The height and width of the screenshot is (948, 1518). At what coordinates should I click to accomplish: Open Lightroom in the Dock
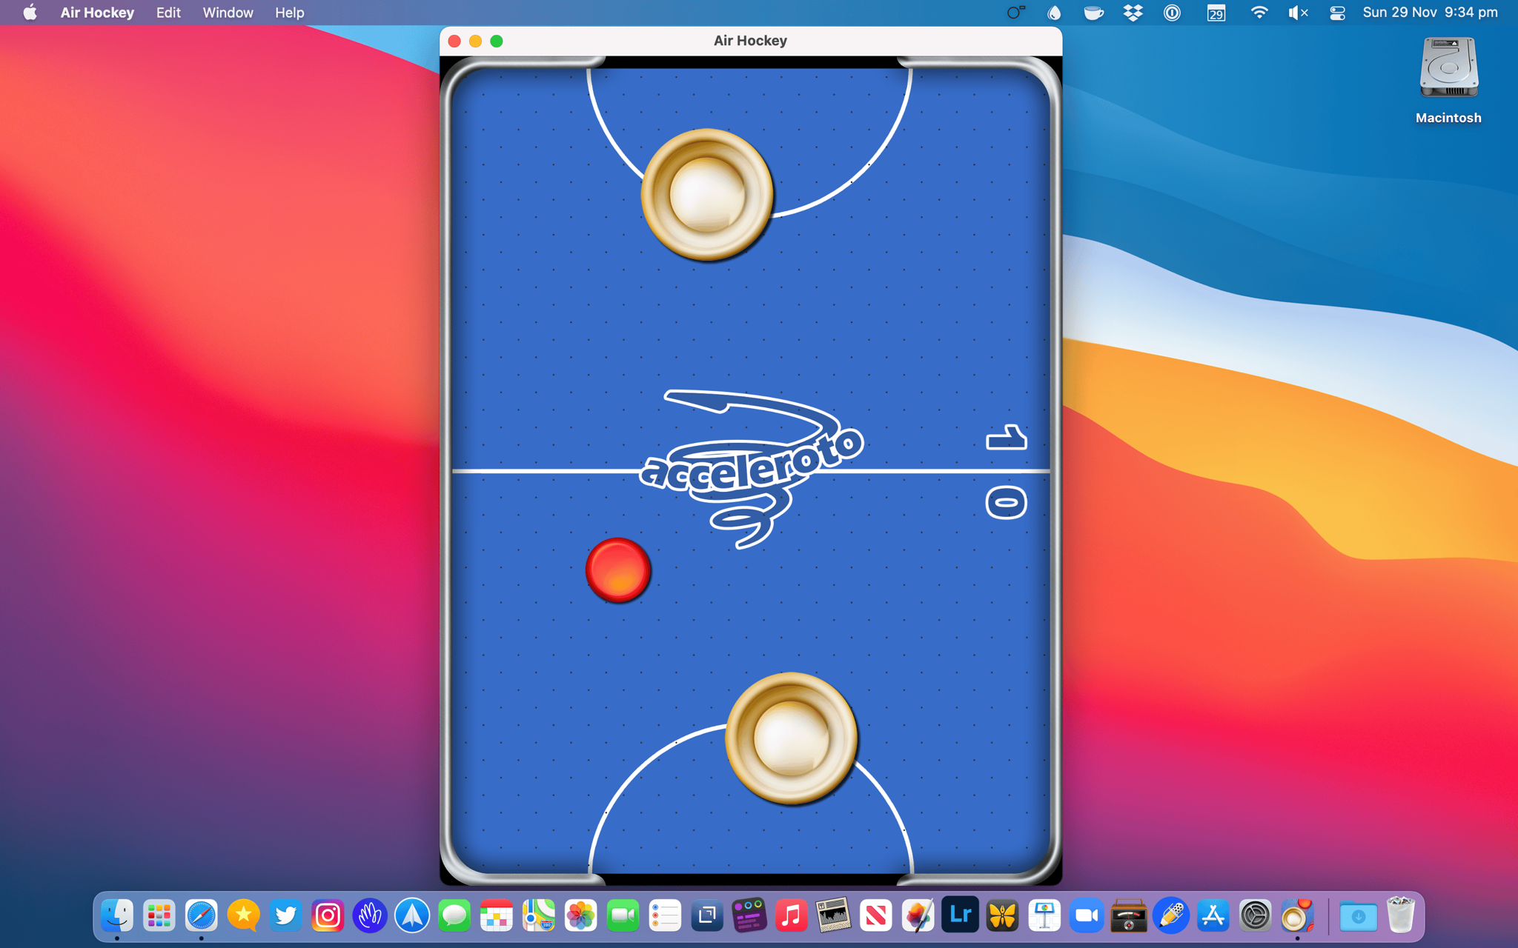960,916
